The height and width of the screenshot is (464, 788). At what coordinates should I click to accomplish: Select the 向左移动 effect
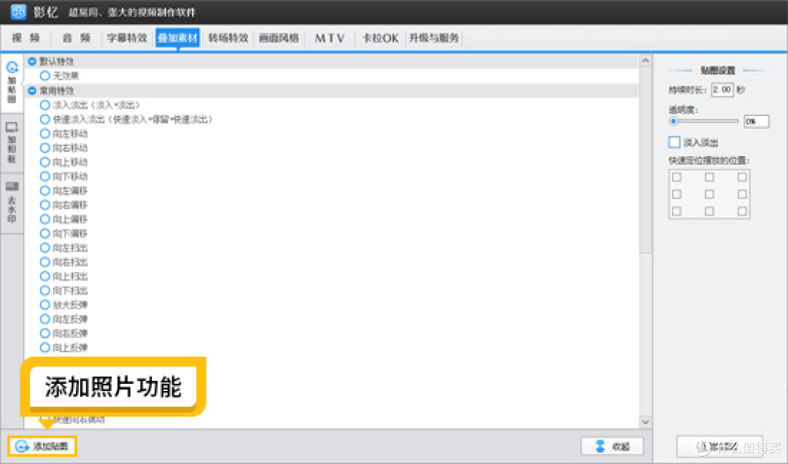pyautogui.click(x=45, y=134)
